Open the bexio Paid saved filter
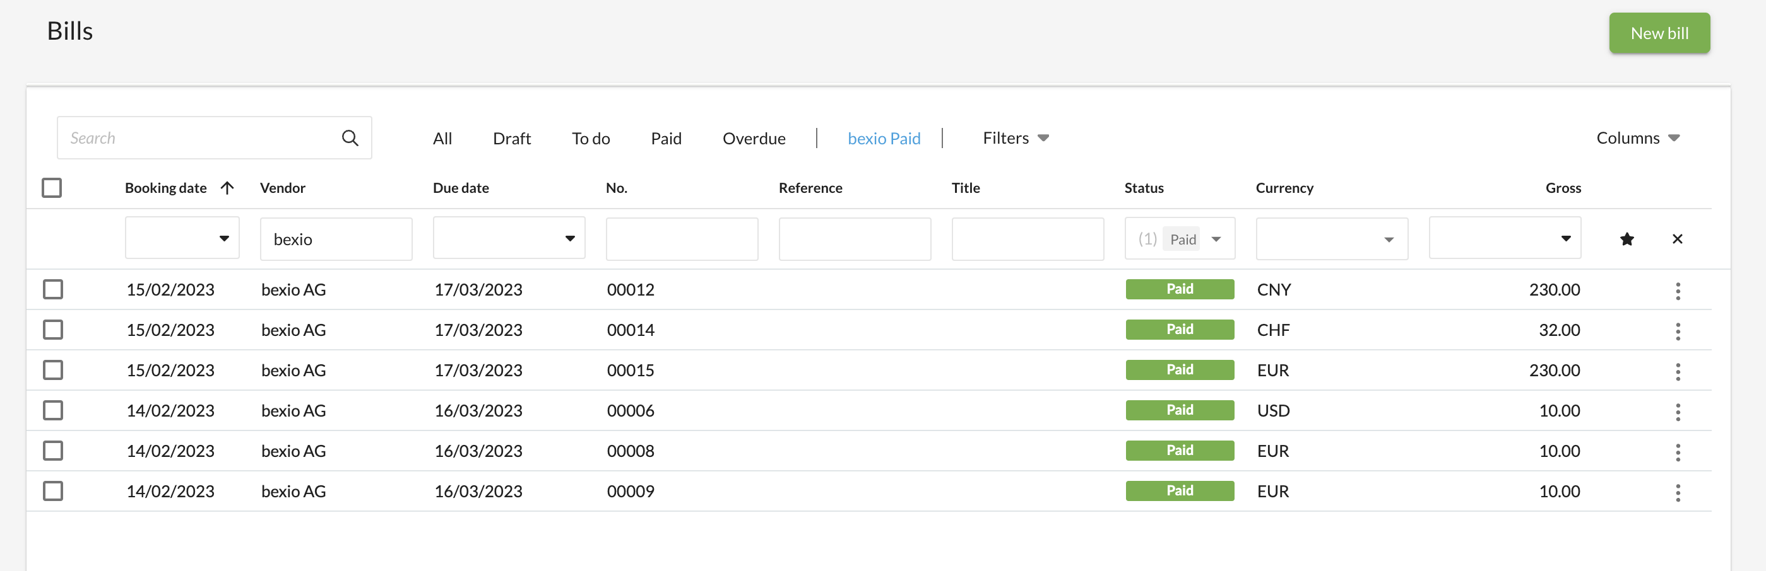Image resolution: width=1766 pixels, height=571 pixels. (x=883, y=138)
